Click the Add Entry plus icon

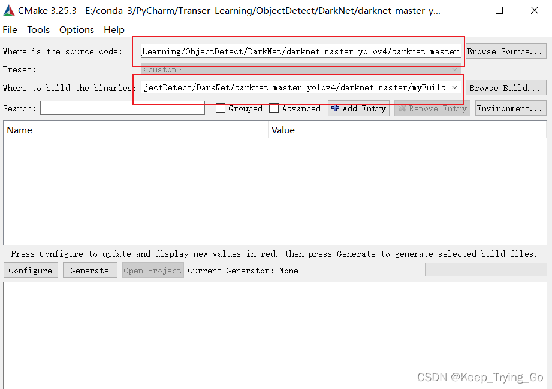337,108
